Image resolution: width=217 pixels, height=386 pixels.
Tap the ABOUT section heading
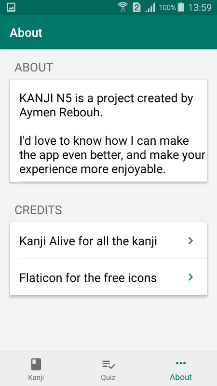point(34,68)
